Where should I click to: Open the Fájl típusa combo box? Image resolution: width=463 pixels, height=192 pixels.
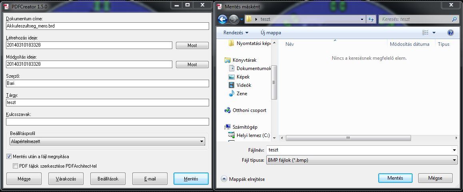click(x=362, y=160)
